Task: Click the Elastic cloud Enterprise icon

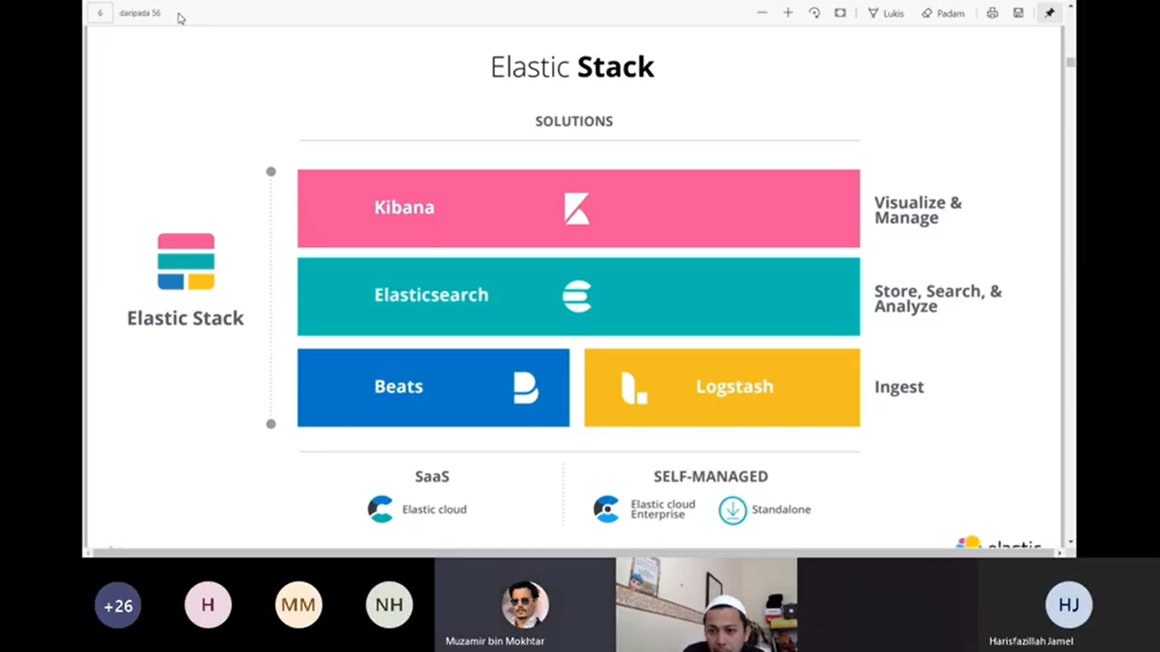Action: 606,509
